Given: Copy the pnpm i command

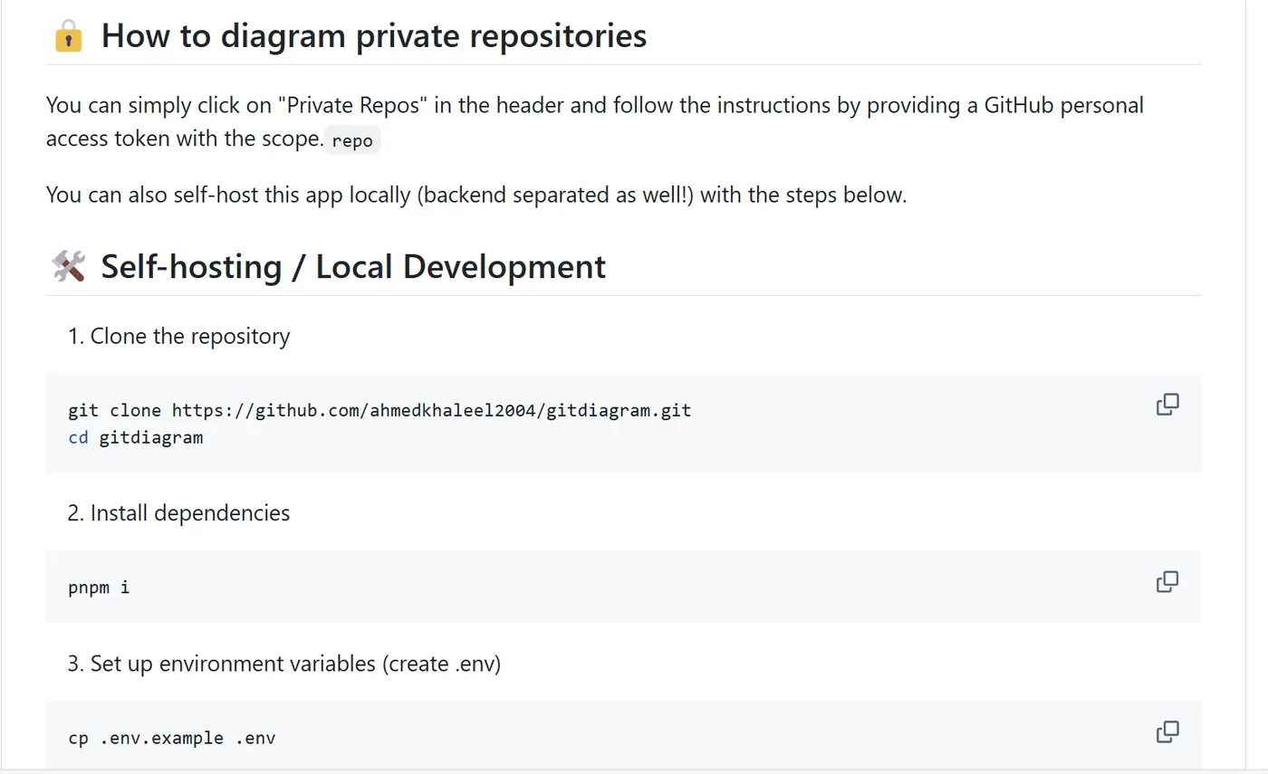Looking at the screenshot, I should coord(1167,582).
